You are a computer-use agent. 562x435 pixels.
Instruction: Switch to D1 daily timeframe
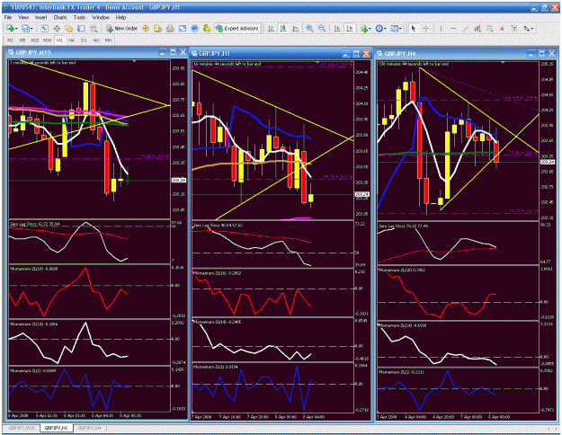tap(84, 40)
